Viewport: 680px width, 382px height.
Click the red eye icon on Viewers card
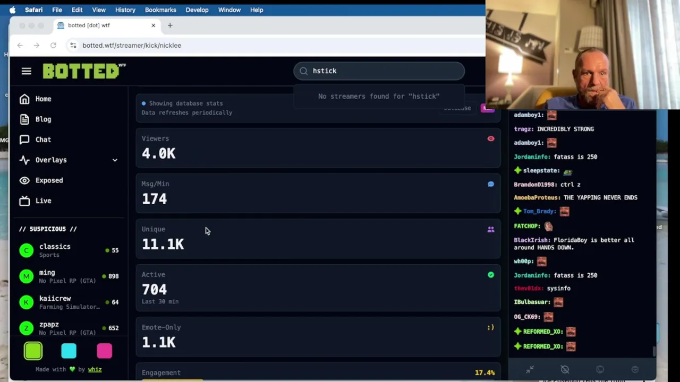pyautogui.click(x=491, y=139)
